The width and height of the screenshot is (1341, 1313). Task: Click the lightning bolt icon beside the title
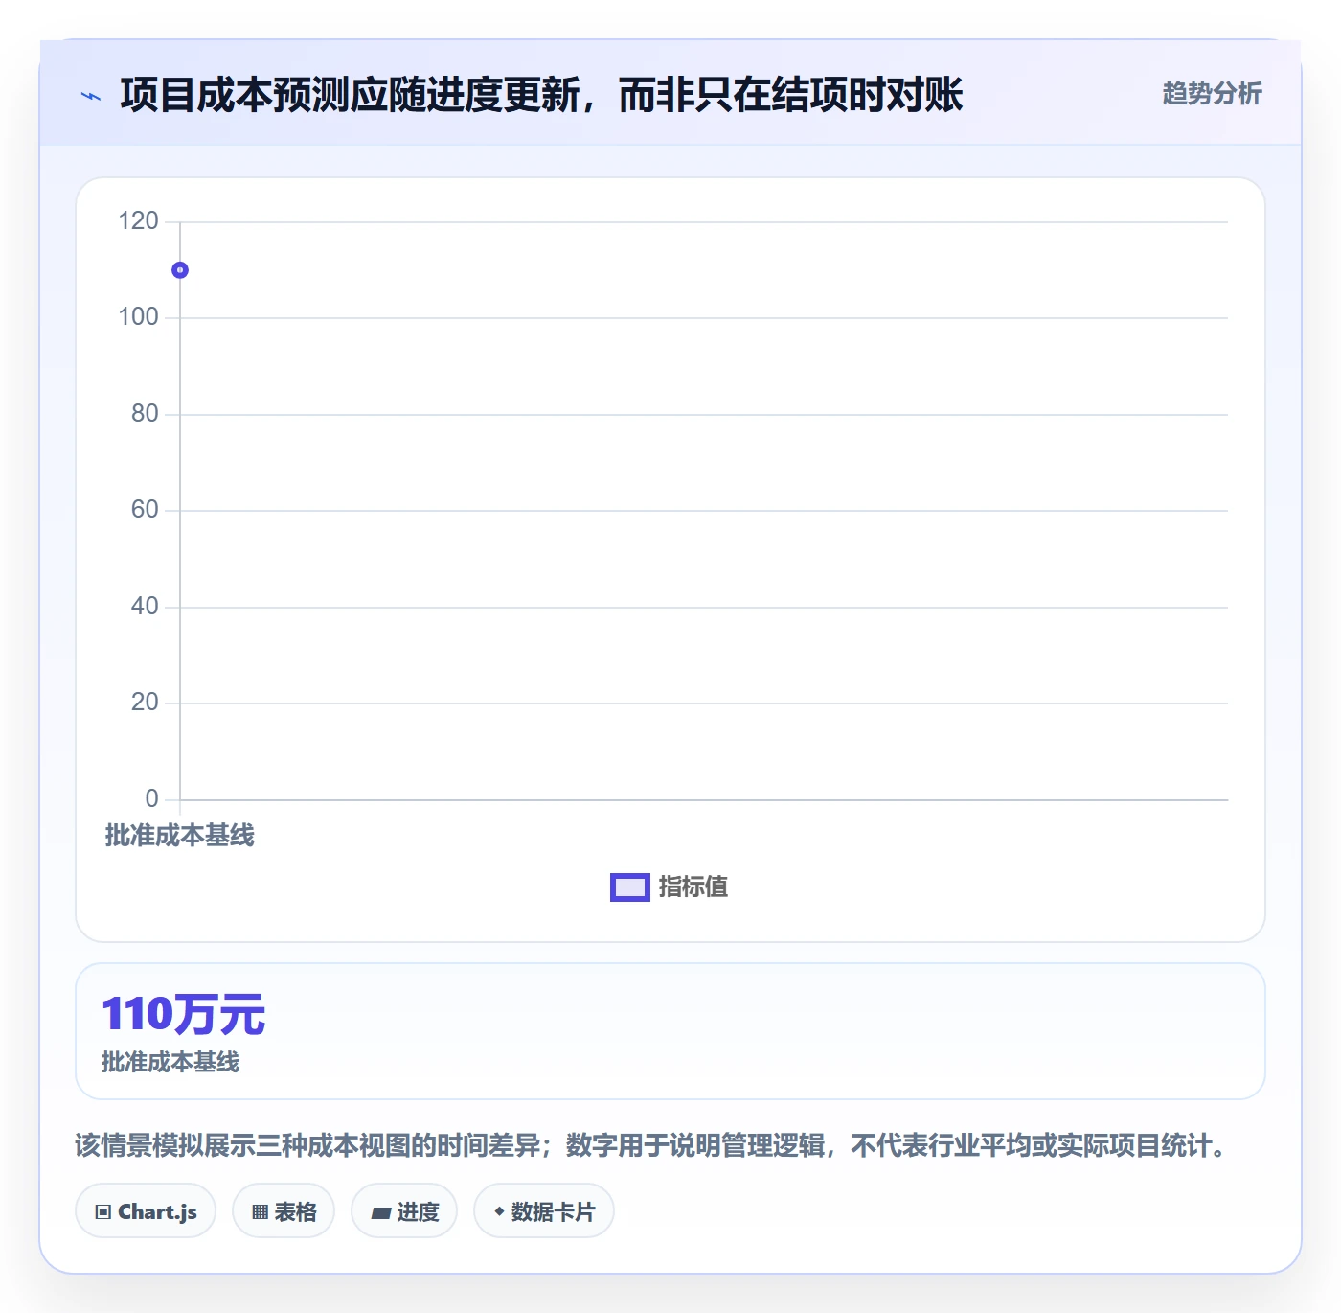click(91, 96)
